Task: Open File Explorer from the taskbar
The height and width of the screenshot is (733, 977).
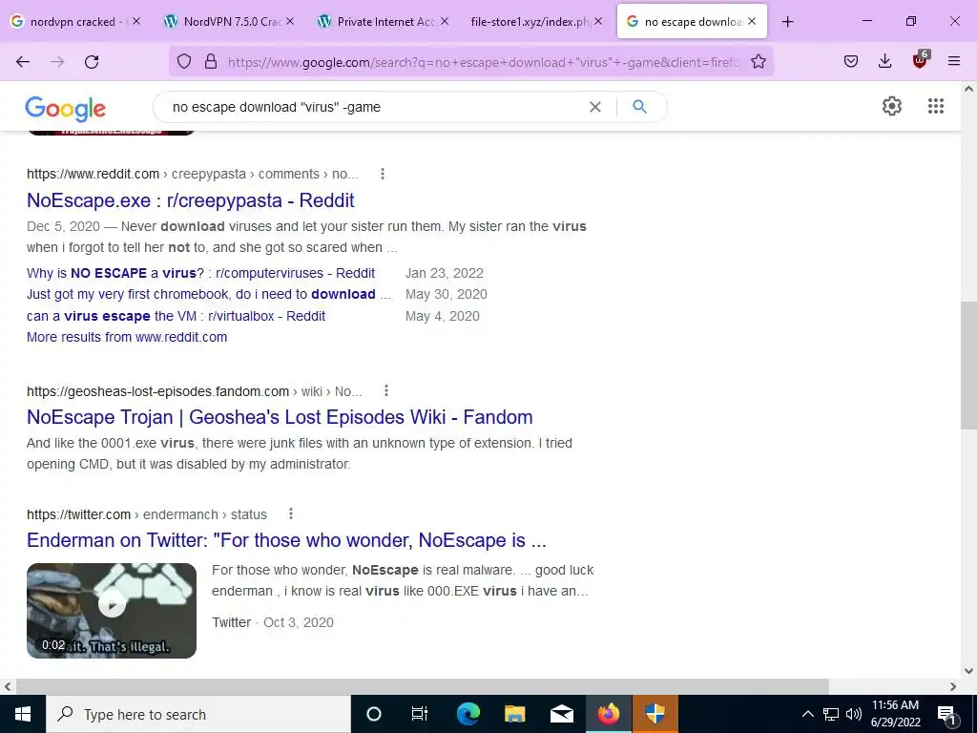Action: [514, 714]
